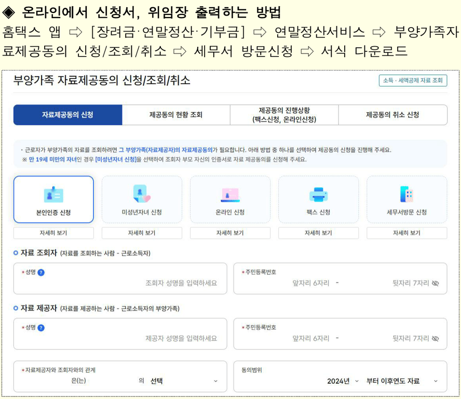
Task: Open the 부터 이후연도 자료 dropdown
Action: click(x=402, y=381)
